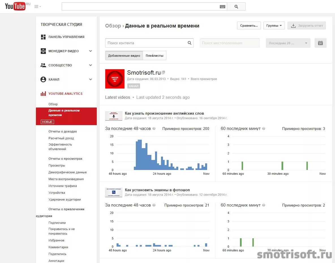This screenshot has width=335, height=263.
Task: Select Обзор in the sidebar
Action: point(53,104)
